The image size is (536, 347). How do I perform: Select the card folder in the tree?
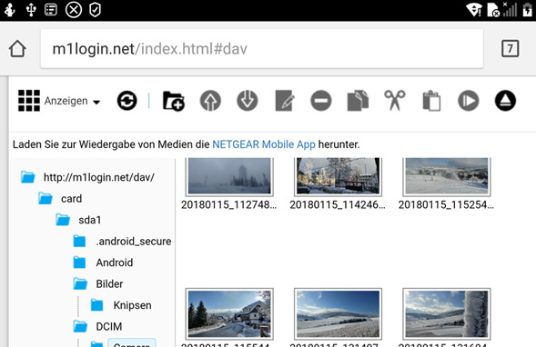point(72,199)
